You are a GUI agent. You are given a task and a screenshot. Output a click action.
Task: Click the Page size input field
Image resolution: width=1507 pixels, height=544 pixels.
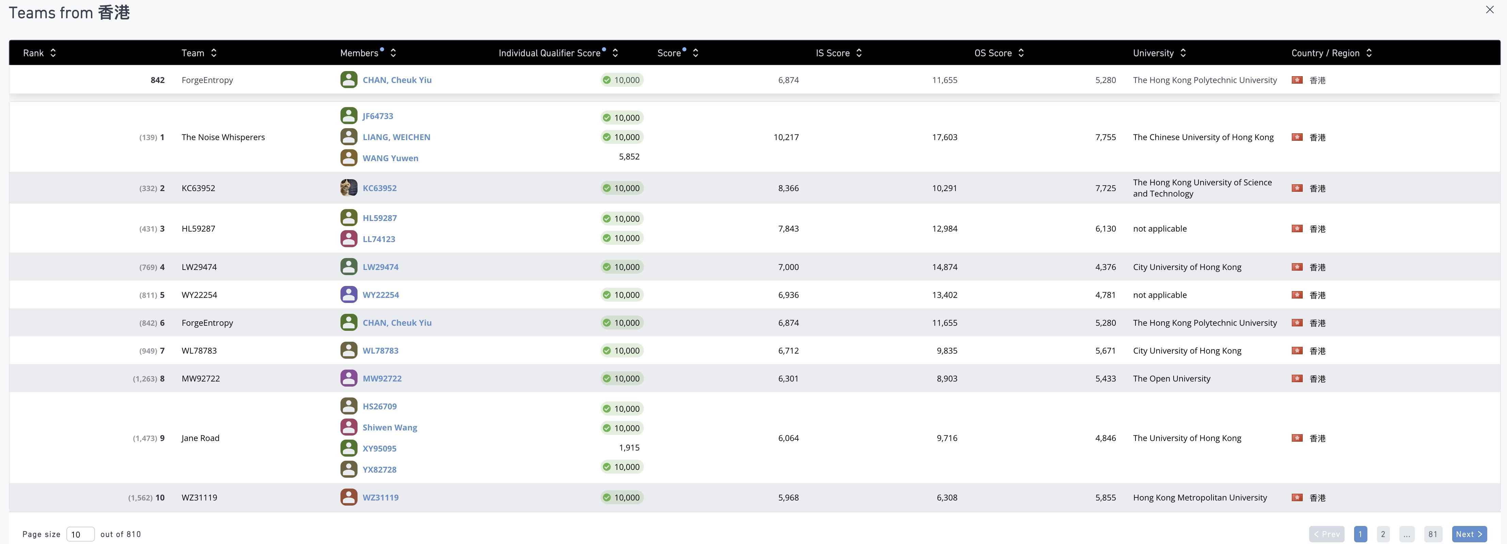click(x=81, y=534)
